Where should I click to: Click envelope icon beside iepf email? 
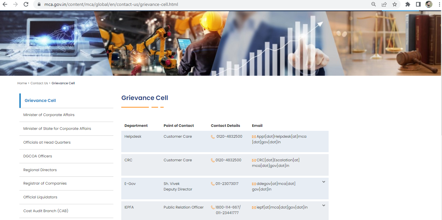coord(254,208)
